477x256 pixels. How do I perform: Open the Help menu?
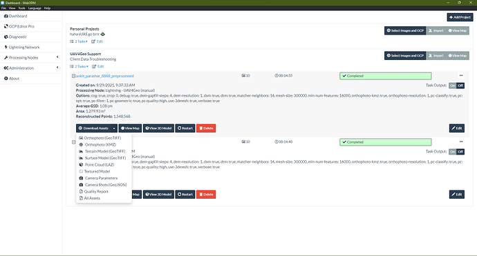tap(47, 8)
